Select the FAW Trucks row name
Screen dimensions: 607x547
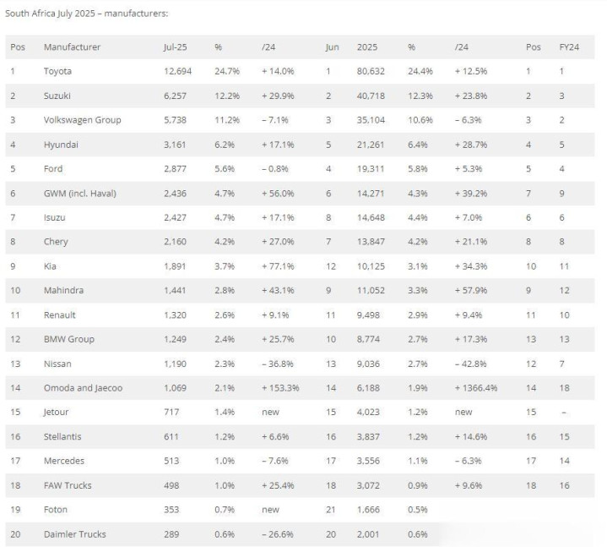(68, 485)
